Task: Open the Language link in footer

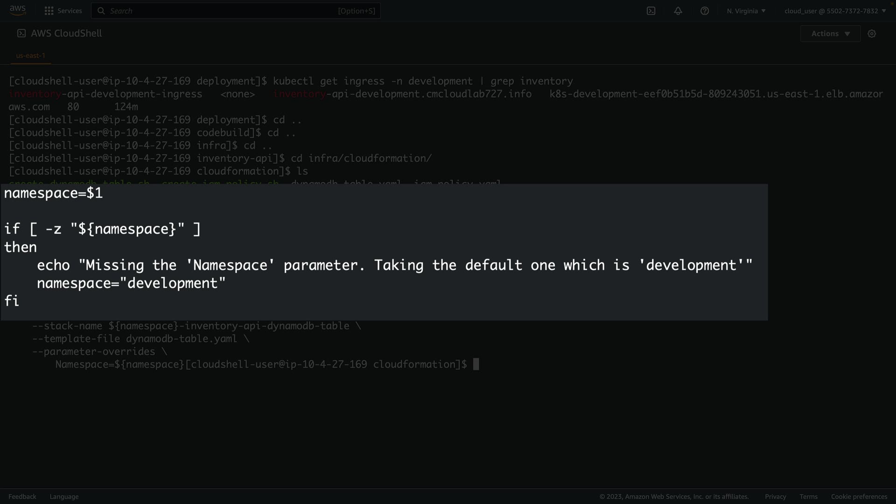Action: [x=64, y=497]
